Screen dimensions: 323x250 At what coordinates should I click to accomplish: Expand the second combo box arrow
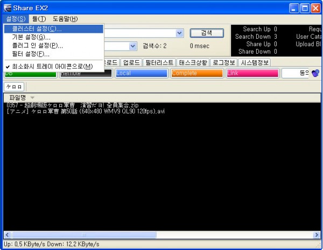point(133,46)
